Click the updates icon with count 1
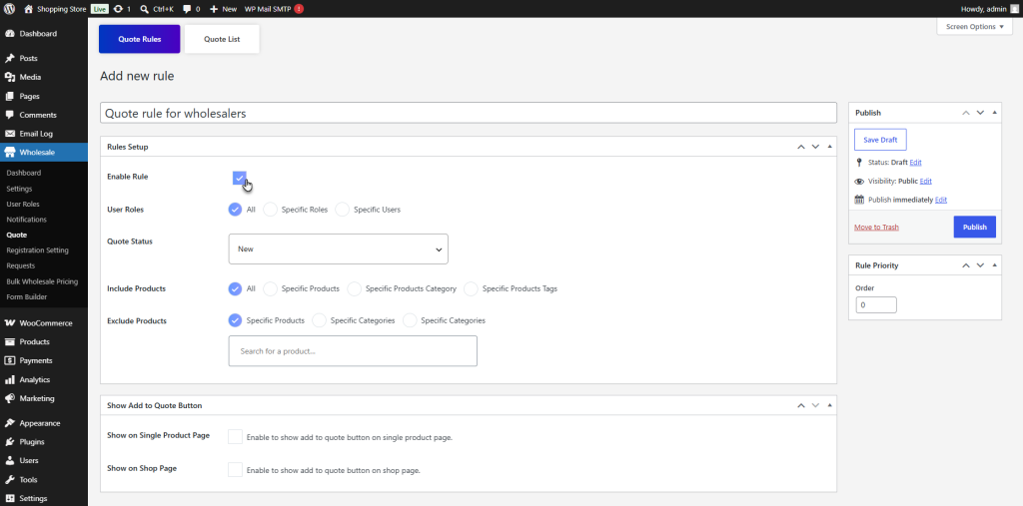Image resolution: width=1023 pixels, height=506 pixels. [116, 9]
